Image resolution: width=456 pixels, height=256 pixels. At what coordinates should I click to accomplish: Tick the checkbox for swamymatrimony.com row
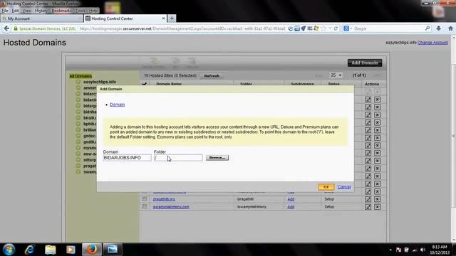[x=145, y=207]
